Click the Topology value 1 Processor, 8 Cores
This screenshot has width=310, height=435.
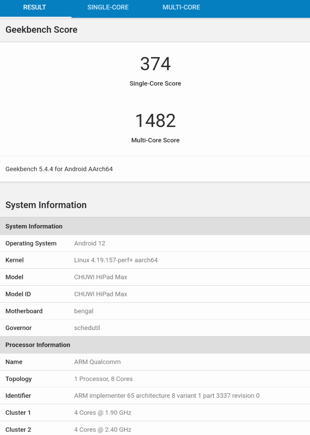103,379
